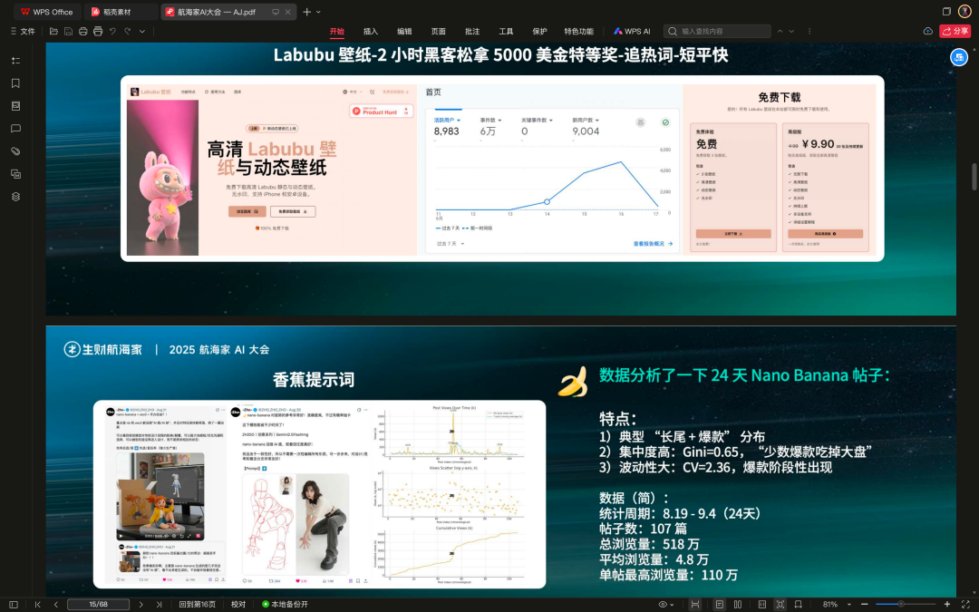Screen dimensions: 979x612
Task: Click the 校对 proofreading button
Action: pyautogui.click(x=238, y=605)
